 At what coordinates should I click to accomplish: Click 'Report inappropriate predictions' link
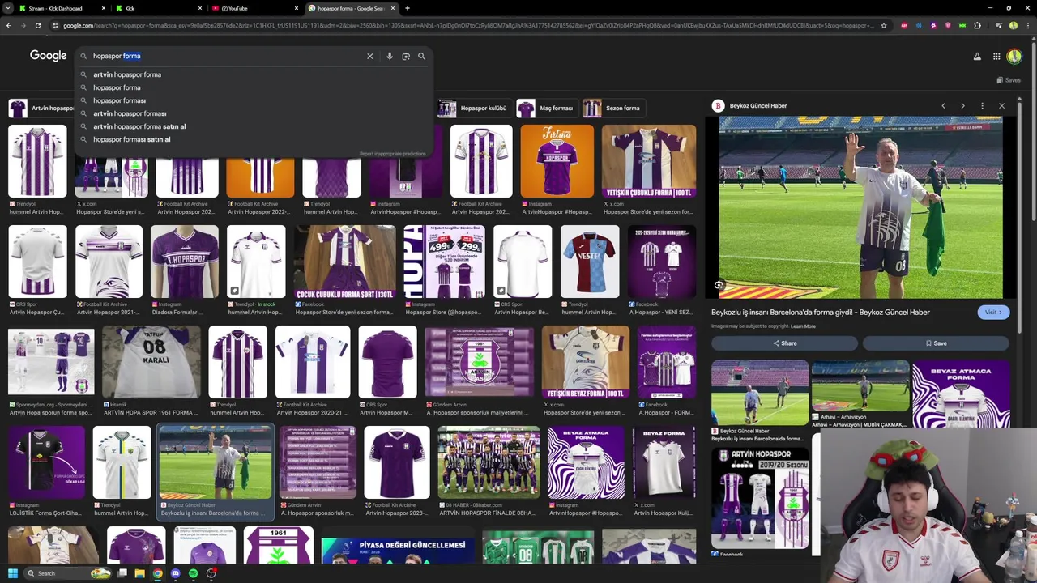(x=393, y=154)
